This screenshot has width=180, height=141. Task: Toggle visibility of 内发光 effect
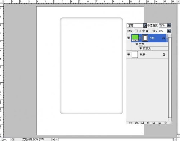[141, 48]
